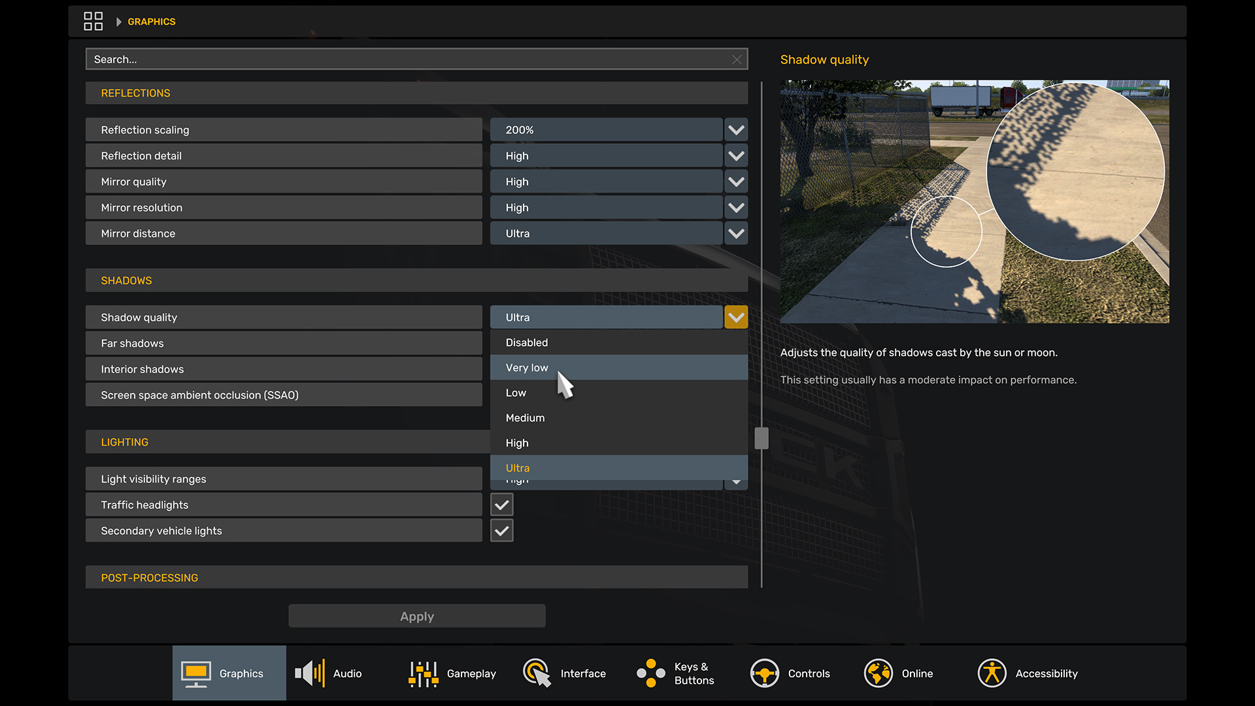Uncheck Traffic headlights checkbox
The height and width of the screenshot is (706, 1255).
(x=502, y=505)
